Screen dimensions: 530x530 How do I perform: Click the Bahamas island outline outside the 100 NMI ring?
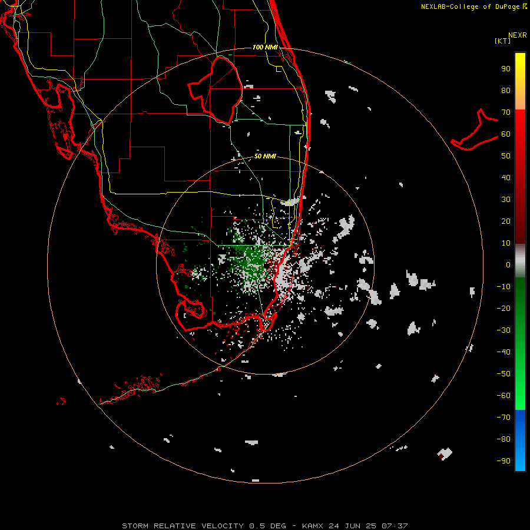click(x=475, y=130)
